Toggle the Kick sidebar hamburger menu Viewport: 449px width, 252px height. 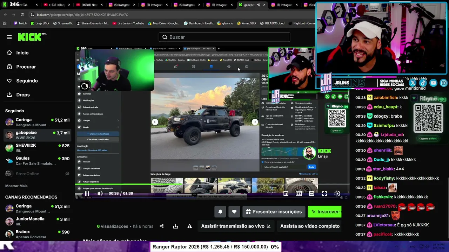point(9,37)
